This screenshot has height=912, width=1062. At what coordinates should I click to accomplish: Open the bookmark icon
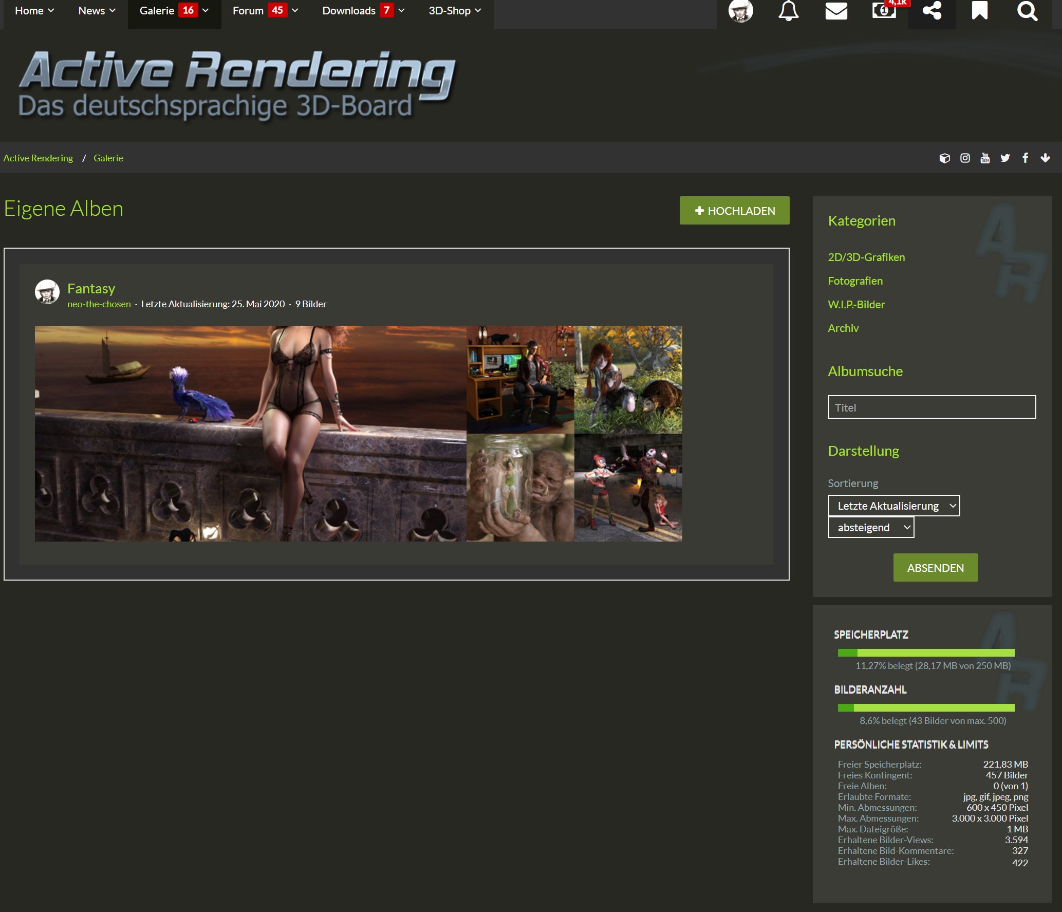point(979,10)
